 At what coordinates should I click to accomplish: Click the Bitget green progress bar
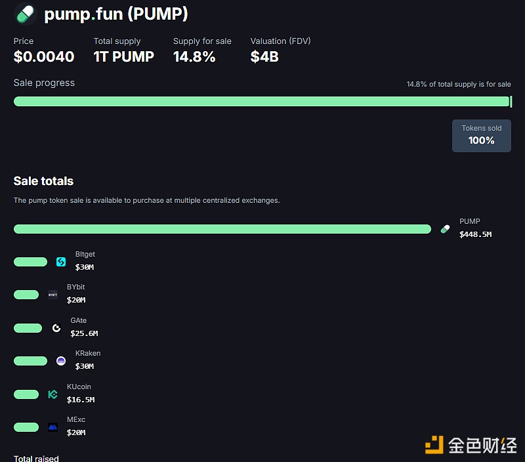[x=30, y=261]
